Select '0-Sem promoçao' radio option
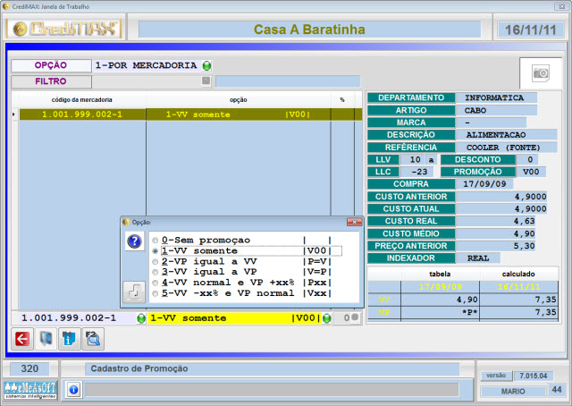 (156, 241)
